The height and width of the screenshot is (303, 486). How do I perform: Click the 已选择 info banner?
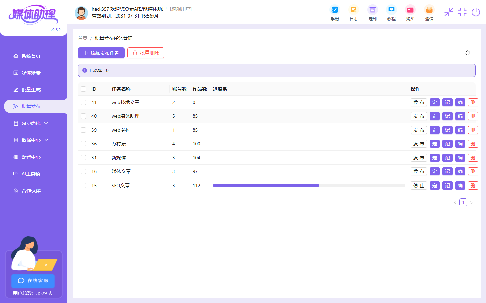[x=277, y=70]
